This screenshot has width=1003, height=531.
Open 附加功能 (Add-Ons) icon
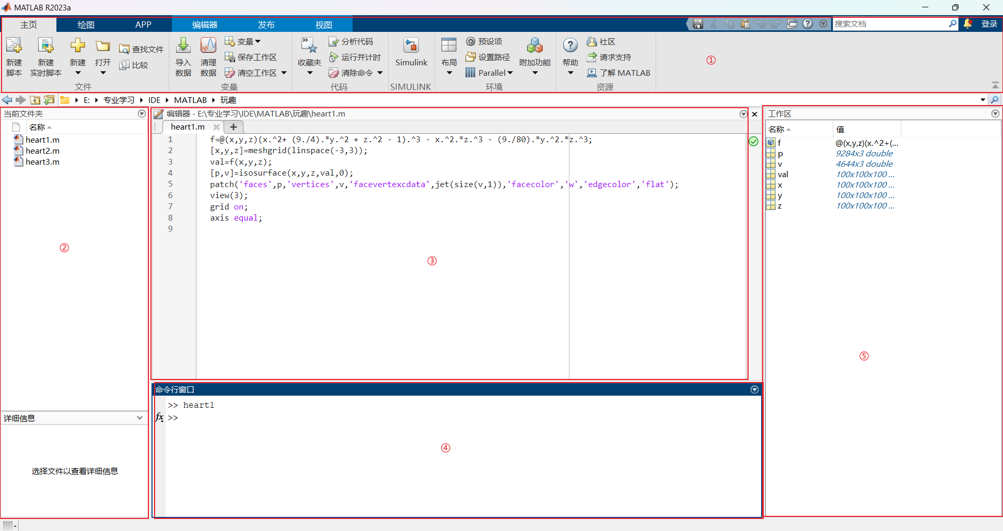535,46
